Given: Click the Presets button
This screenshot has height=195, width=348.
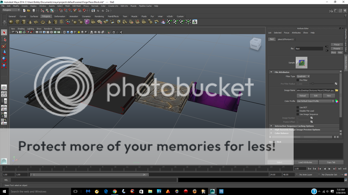Looking at the screenshot, I should [x=337, y=49].
